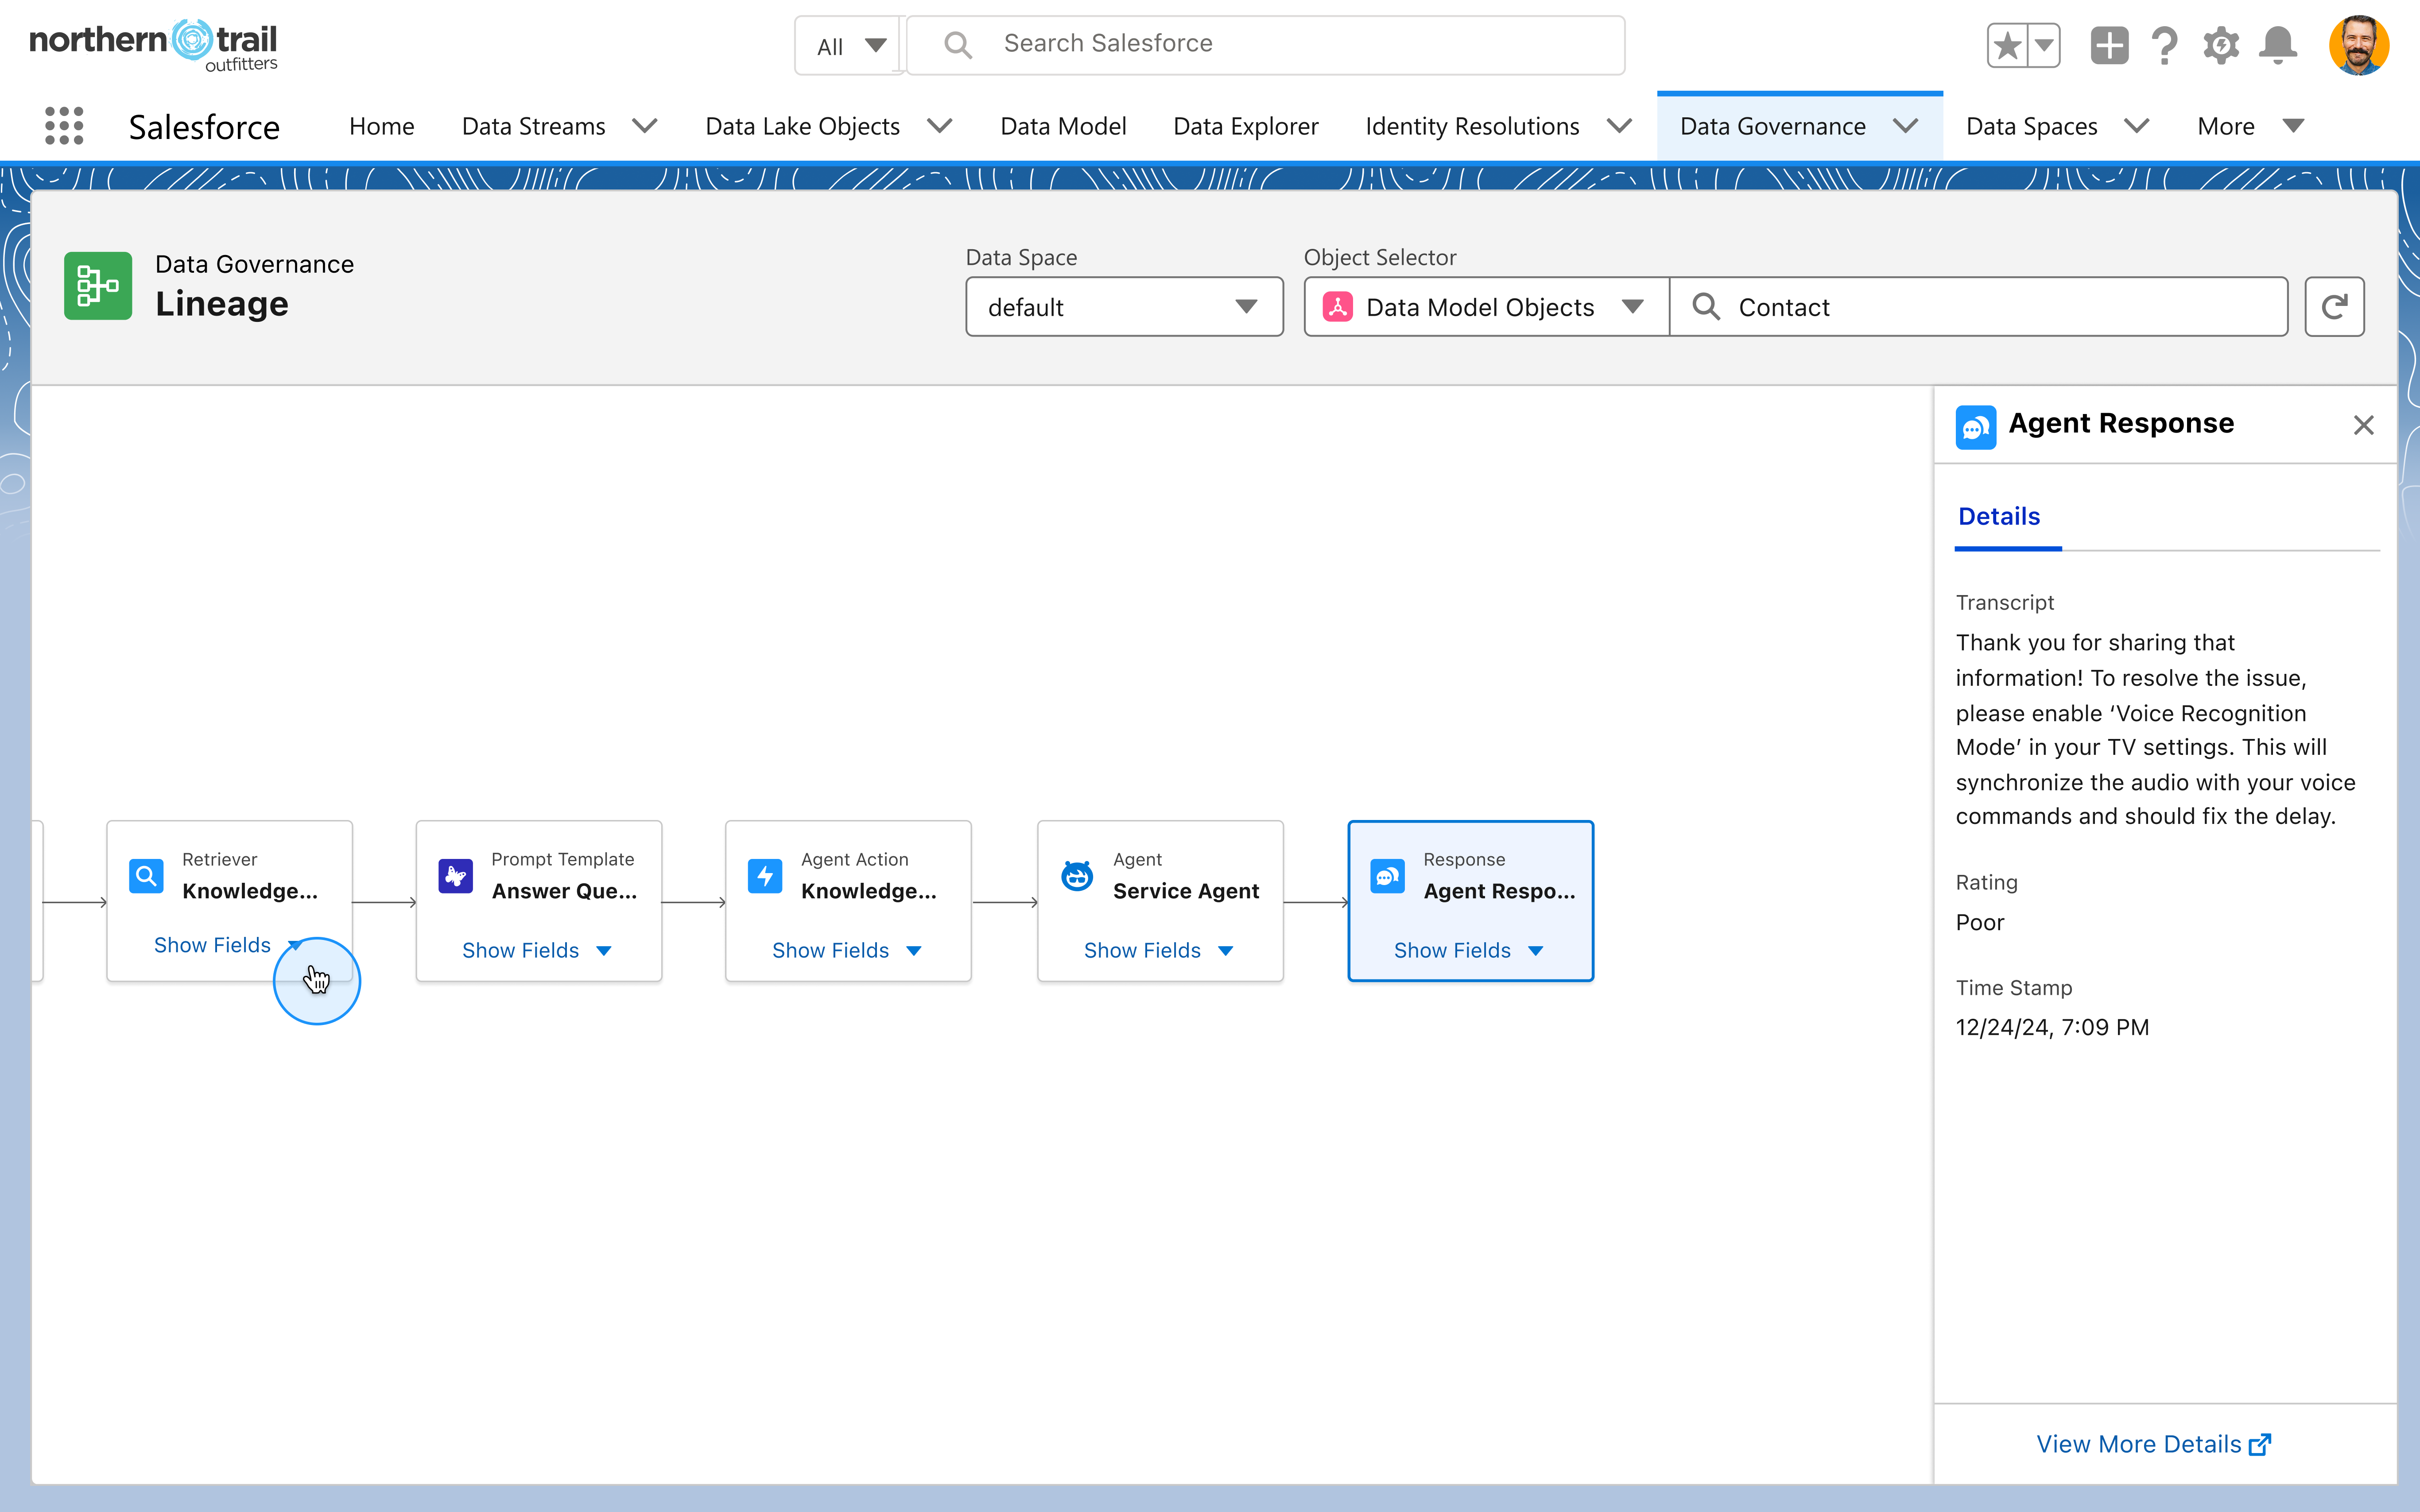Click the Favorites star icon
This screenshot has width=2420, height=1512.
click(2007, 45)
